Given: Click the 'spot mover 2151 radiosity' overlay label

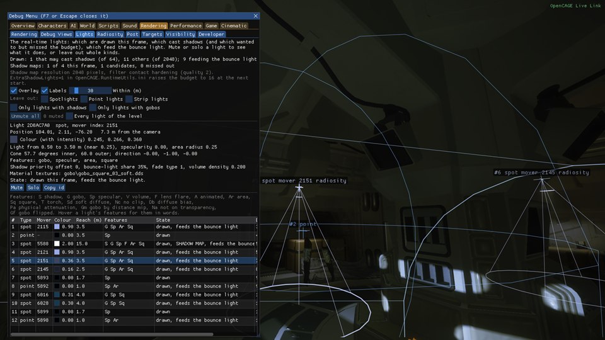Looking at the screenshot, I should (x=304, y=181).
